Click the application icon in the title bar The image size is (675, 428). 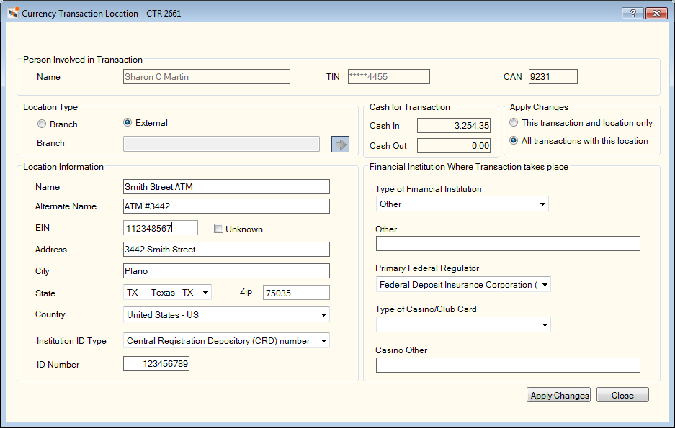tap(13, 14)
